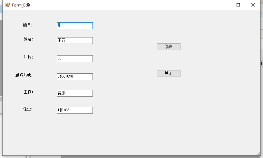Click the 工作 label

(x=28, y=92)
